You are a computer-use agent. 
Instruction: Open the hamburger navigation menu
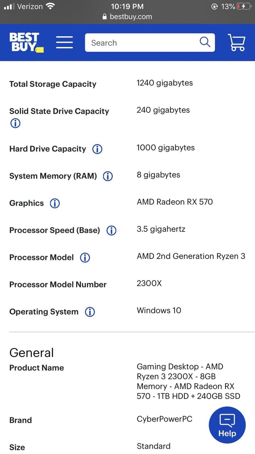[64, 42]
